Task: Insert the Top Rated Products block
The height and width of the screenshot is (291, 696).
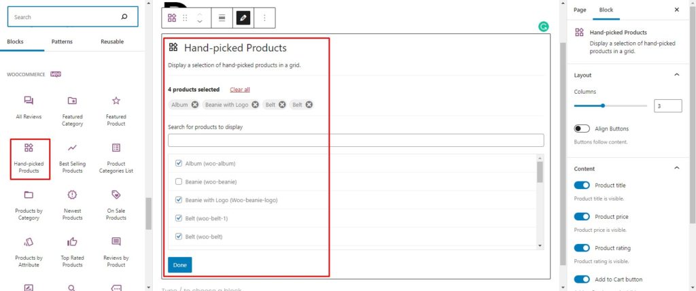Action: pyautogui.click(x=72, y=252)
